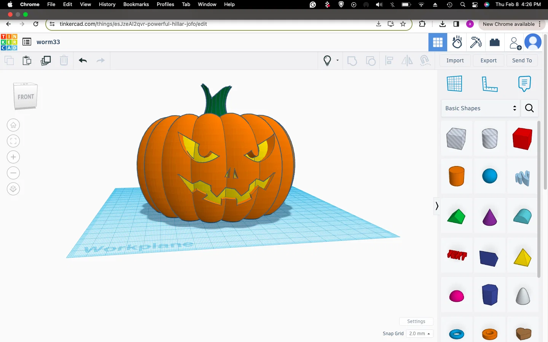
Task: Click the Export button
Action: pos(489,60)
